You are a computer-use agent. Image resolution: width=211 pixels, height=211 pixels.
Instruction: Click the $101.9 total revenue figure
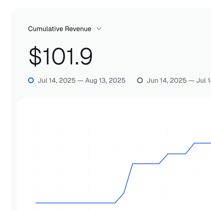(61, 56)
